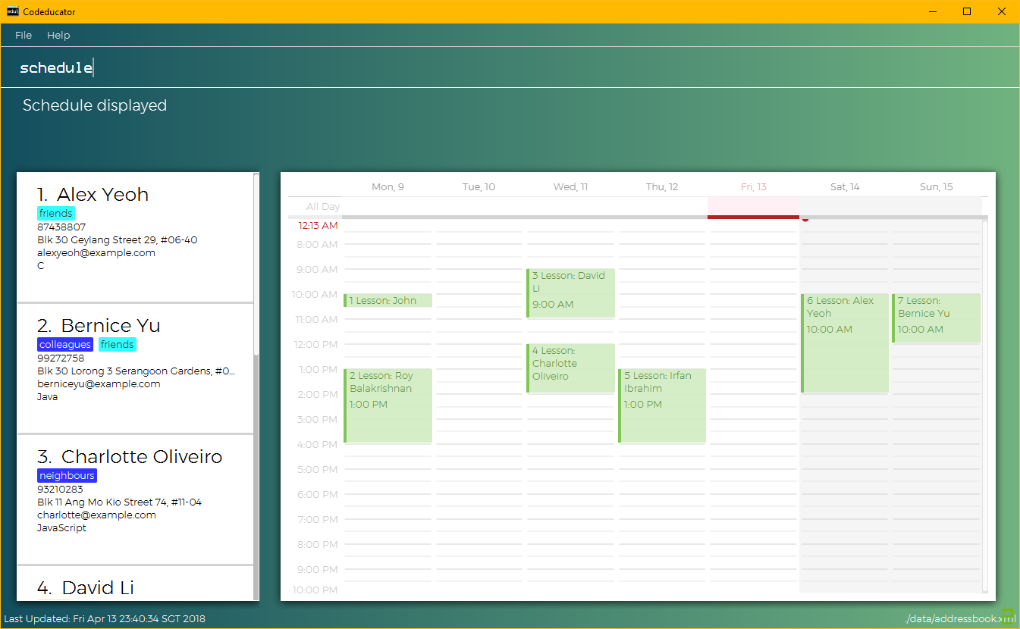The width and height of the screenshot is (1020, 629).
Task: Click the 'Mon, 9' day header
Action: coord(388,187)
